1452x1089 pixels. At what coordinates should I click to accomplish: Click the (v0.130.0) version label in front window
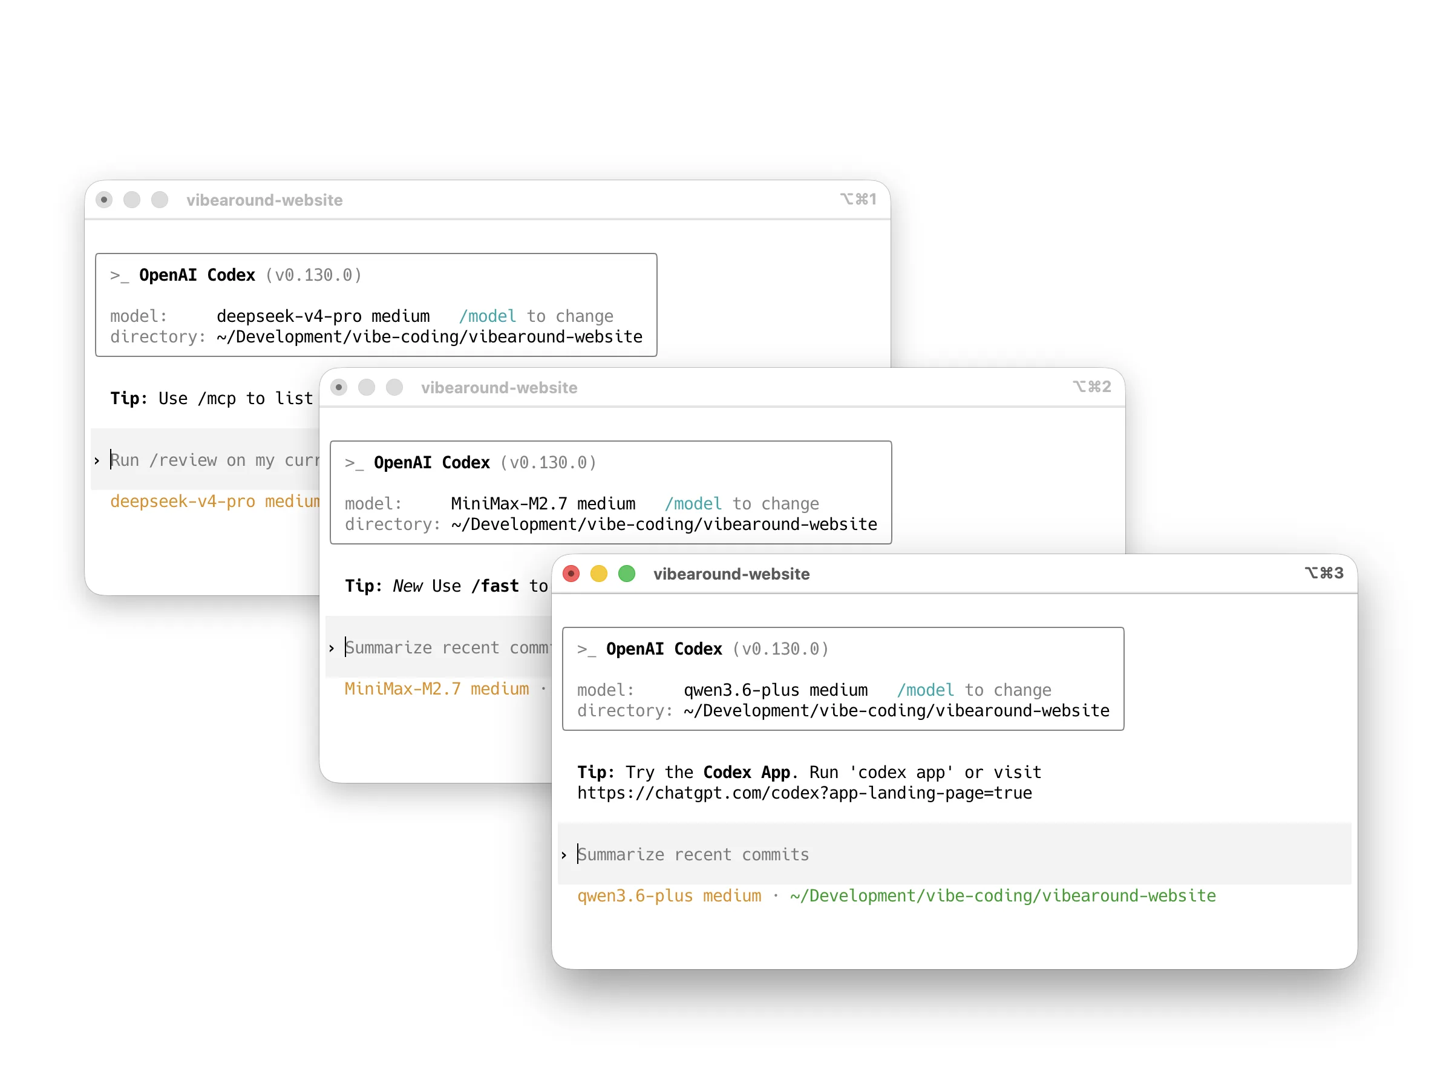tap(780, 649)
